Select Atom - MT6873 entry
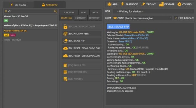This screenshot has height=108, width=196. point(12,40)
